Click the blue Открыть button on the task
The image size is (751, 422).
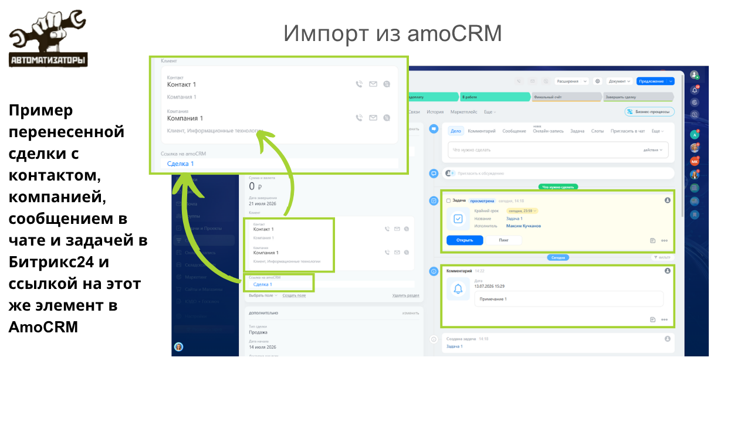coord(465,240)
